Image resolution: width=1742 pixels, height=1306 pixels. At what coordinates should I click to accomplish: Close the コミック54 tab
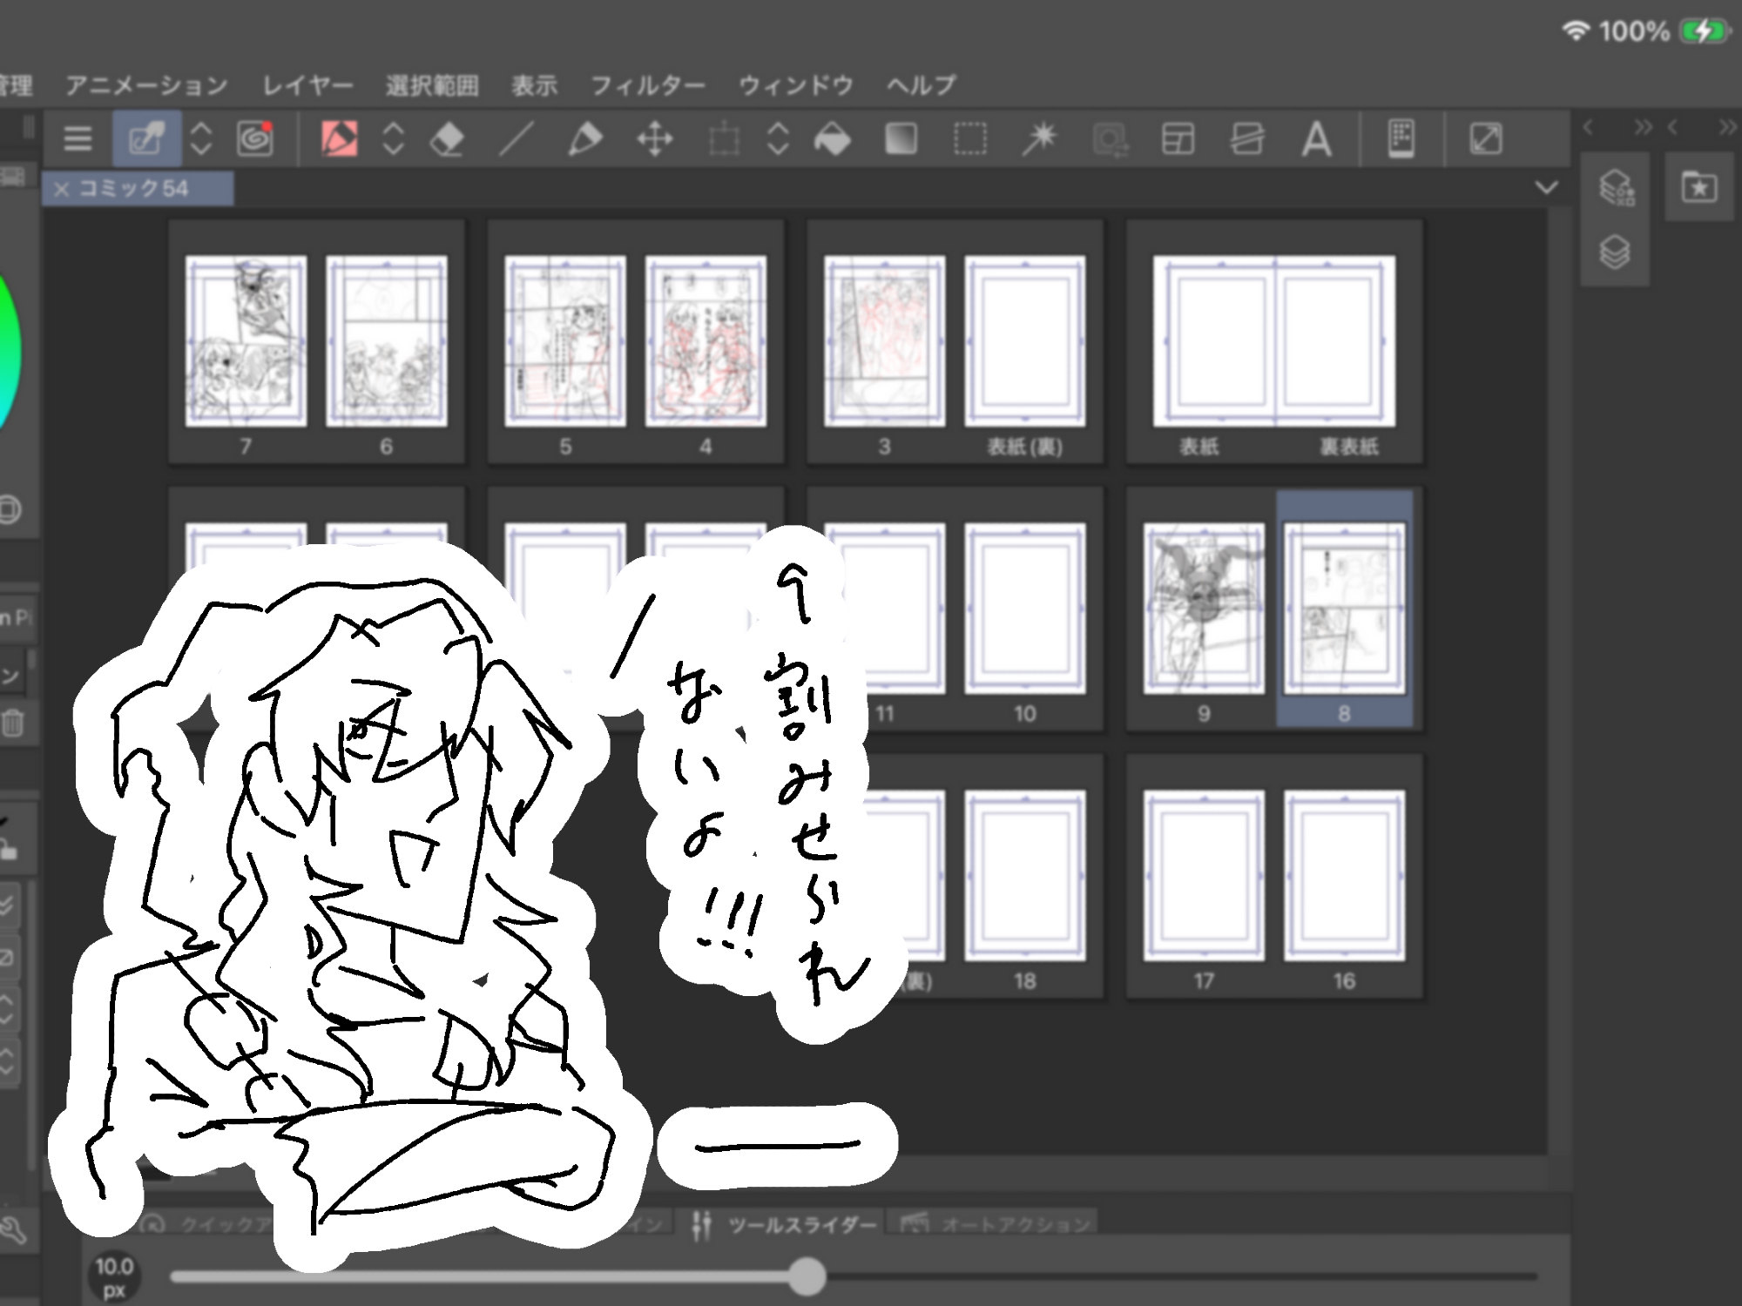(x=61, y=189)
